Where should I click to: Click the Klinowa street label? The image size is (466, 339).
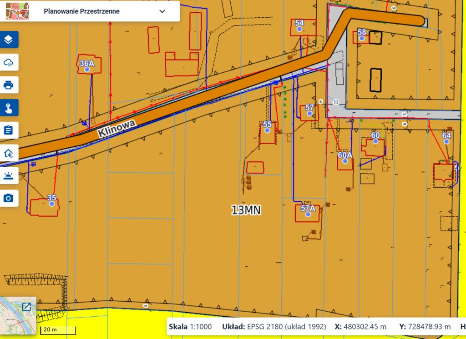click(x=116, y=129)
